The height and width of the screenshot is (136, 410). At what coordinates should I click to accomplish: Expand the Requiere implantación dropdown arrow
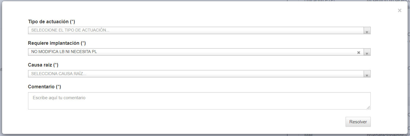point(367,52)
